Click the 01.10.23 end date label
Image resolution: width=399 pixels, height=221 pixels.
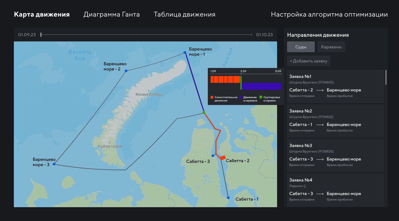point(264,35)
